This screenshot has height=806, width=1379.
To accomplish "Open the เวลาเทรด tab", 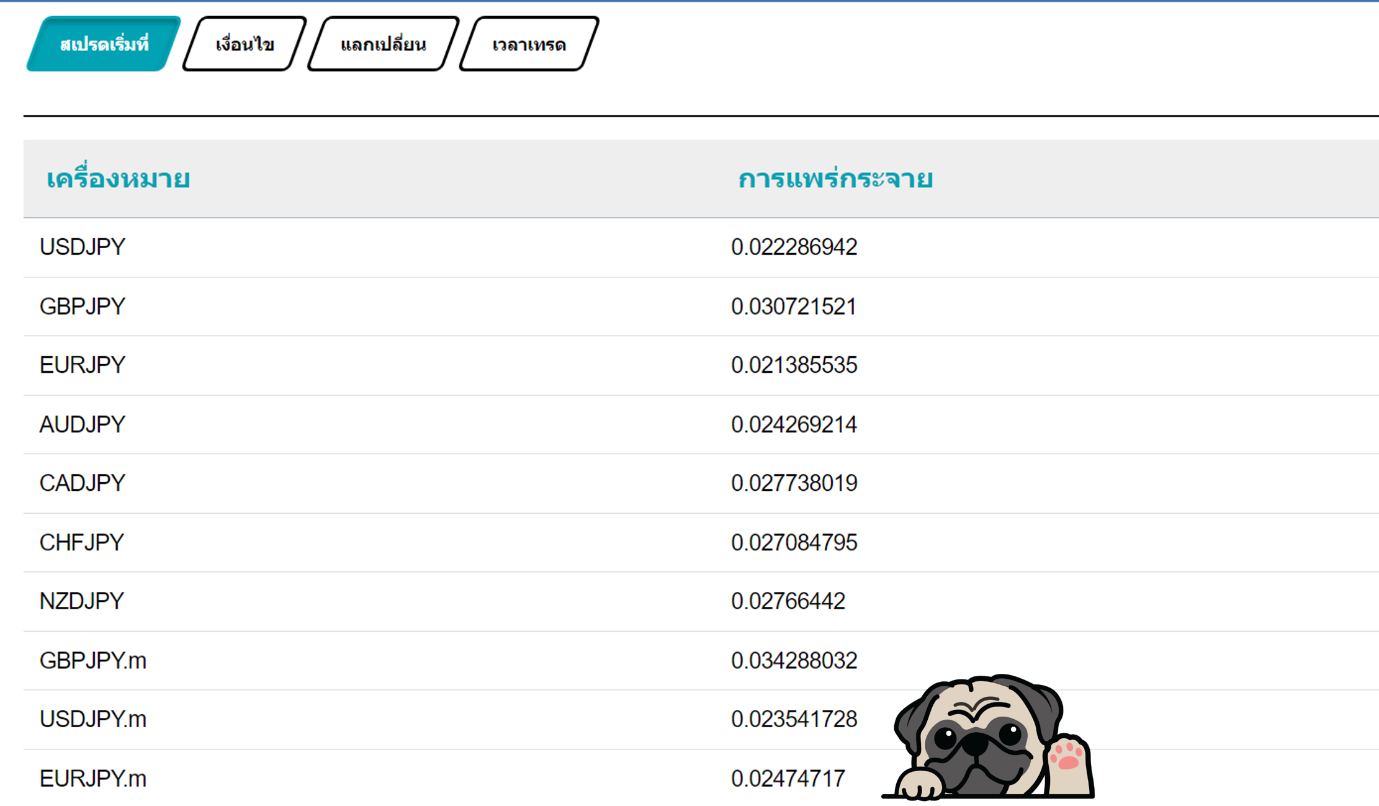I will pyautogui.click(x=529, y=44).
